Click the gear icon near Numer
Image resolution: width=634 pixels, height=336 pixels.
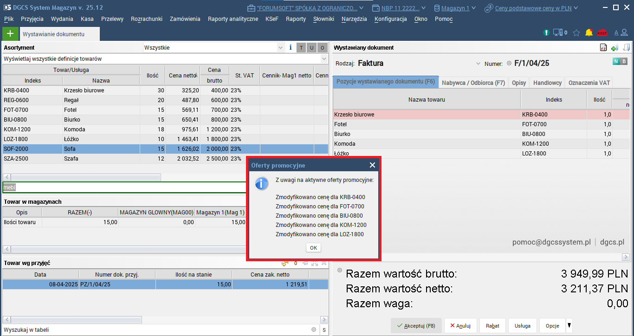tap(509, 64)
